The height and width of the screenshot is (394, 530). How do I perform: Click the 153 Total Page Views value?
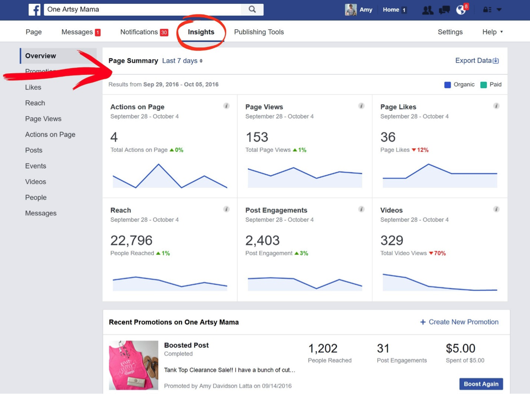point(257,137)
